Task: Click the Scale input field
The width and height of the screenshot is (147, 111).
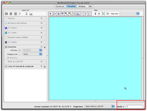Action: (x=134, y=107)
